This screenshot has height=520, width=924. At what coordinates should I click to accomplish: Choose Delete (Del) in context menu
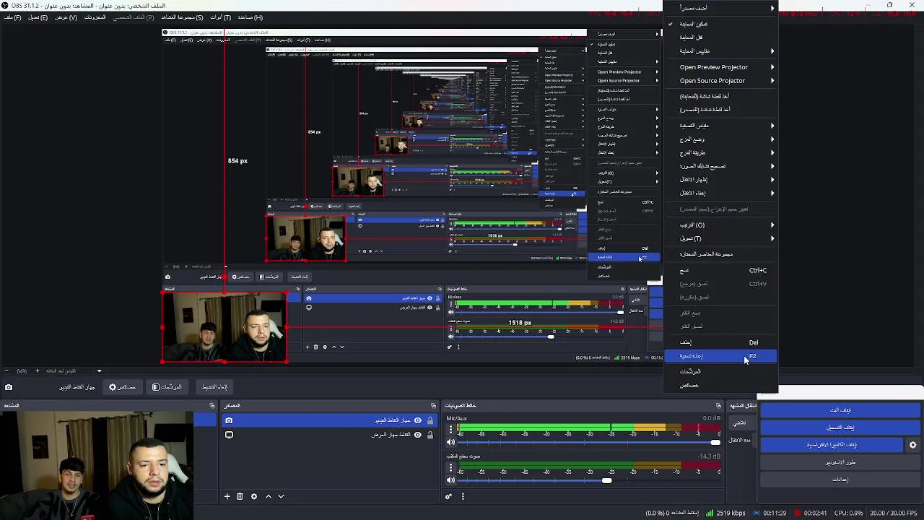(x=720, y=342)
